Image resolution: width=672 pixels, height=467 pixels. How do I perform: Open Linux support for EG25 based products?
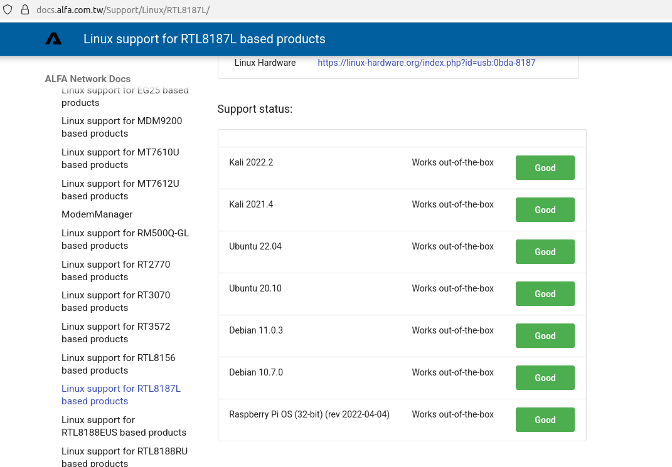click(x=125, y=97)
